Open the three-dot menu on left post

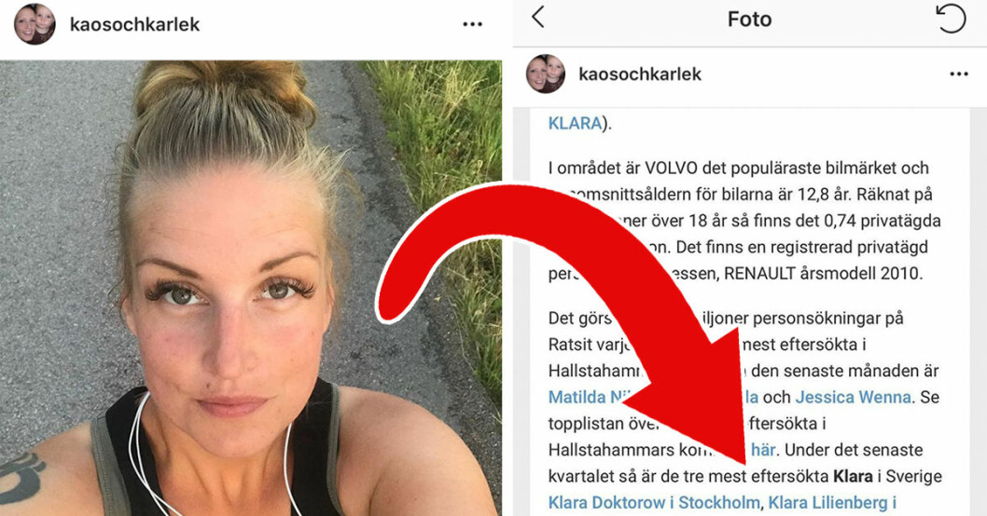472,24
